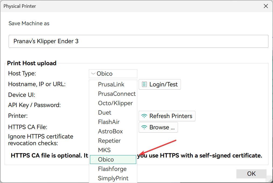The image size is (273, 183).
Task: Pick Repetier from host types
Action: tap(113, 141)
